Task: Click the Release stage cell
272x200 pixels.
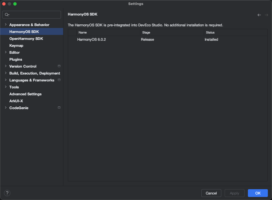Action: click(x=147, y=40)
